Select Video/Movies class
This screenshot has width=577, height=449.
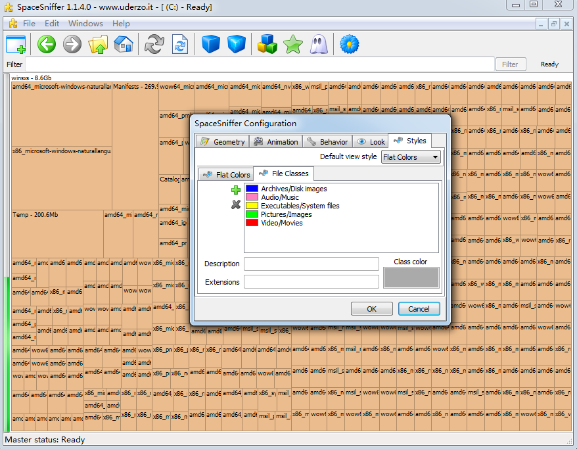point(282,223)
